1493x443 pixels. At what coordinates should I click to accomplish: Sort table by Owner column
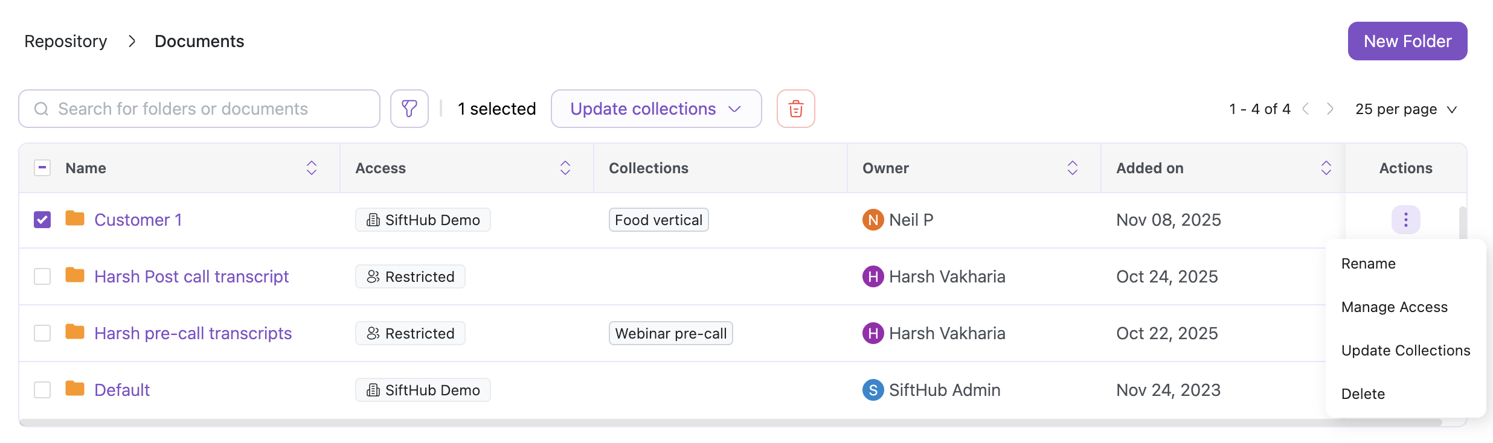tap(1073, 168)
